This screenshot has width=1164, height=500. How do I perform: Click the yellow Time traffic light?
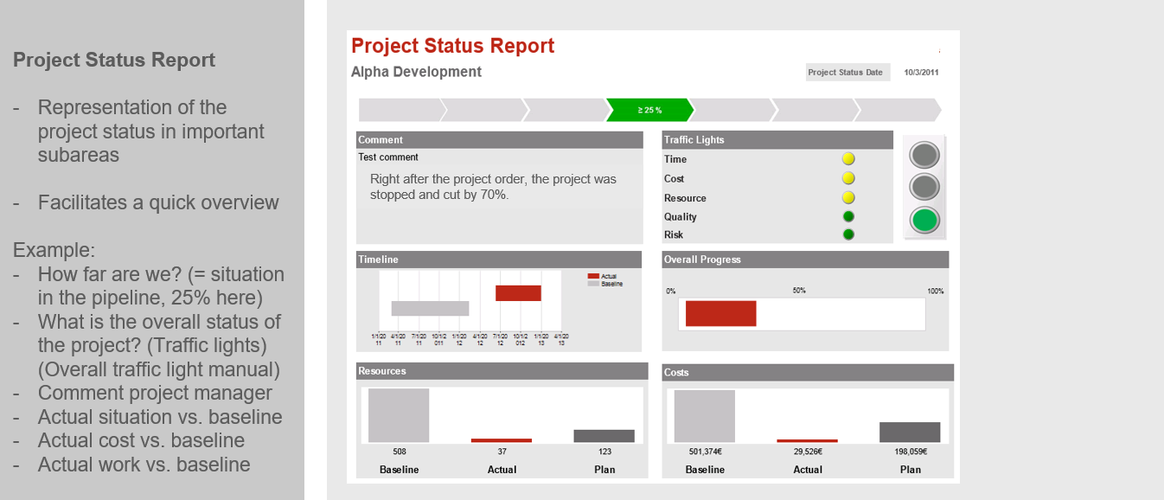pyautogui.click(x=848, y=159)
